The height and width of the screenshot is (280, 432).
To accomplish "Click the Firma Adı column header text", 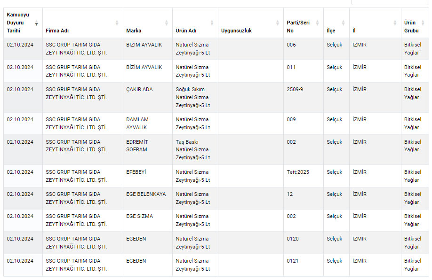I will pyautogui.click(x=57, y=31).
